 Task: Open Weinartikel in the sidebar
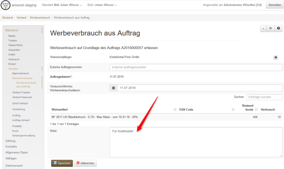pos(14,50)
